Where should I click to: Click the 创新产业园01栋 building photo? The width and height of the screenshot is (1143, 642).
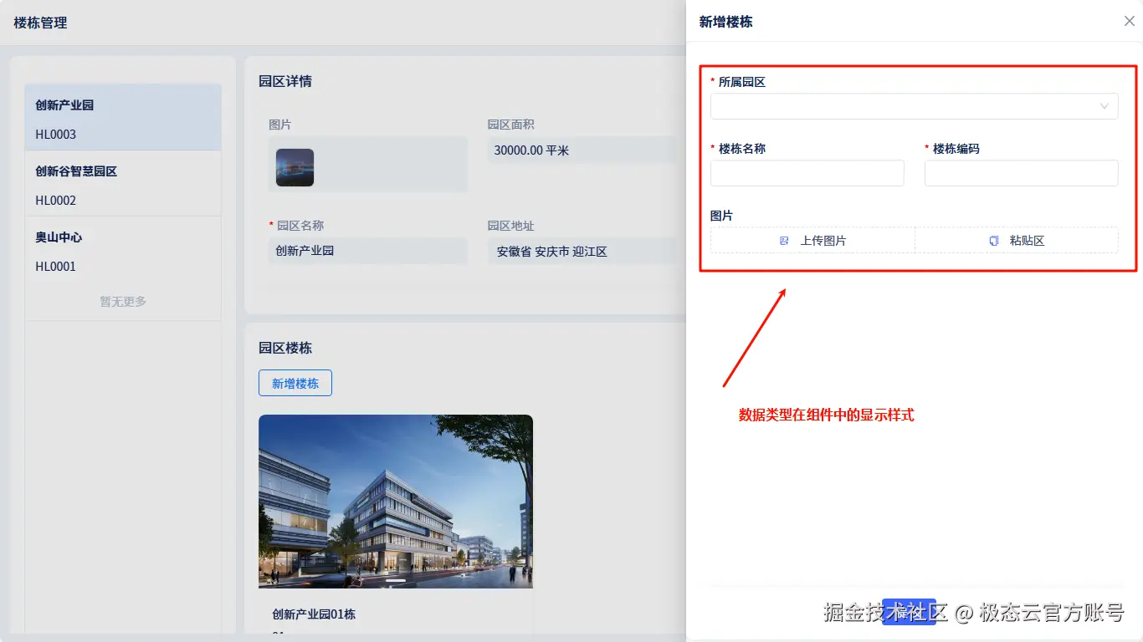[x=396, y=502]
